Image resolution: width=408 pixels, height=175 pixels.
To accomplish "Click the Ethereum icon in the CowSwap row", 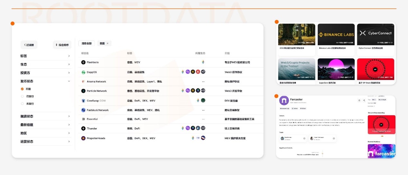I will 198,100.
